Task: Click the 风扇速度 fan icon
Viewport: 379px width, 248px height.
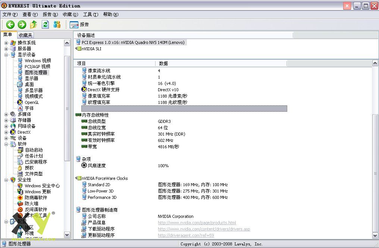Action: coord(84,165)
